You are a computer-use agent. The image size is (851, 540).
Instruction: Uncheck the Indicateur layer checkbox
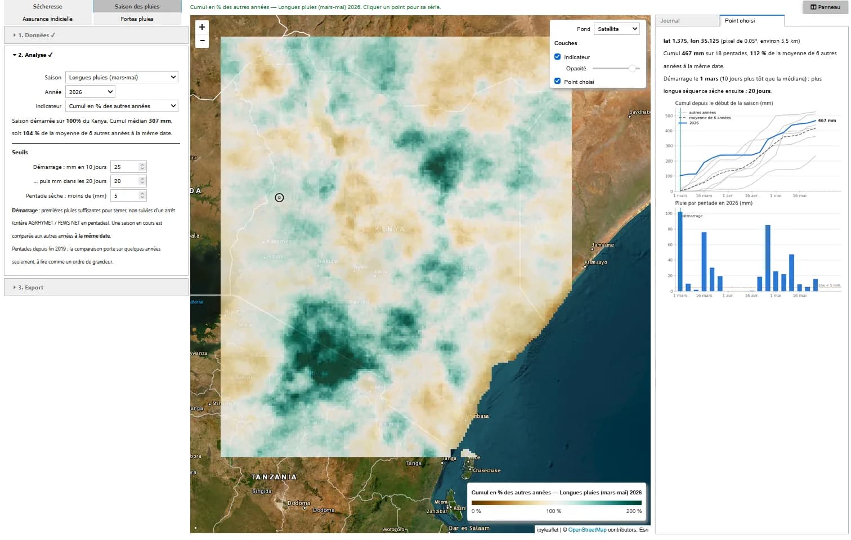click(x=558, y=57)
